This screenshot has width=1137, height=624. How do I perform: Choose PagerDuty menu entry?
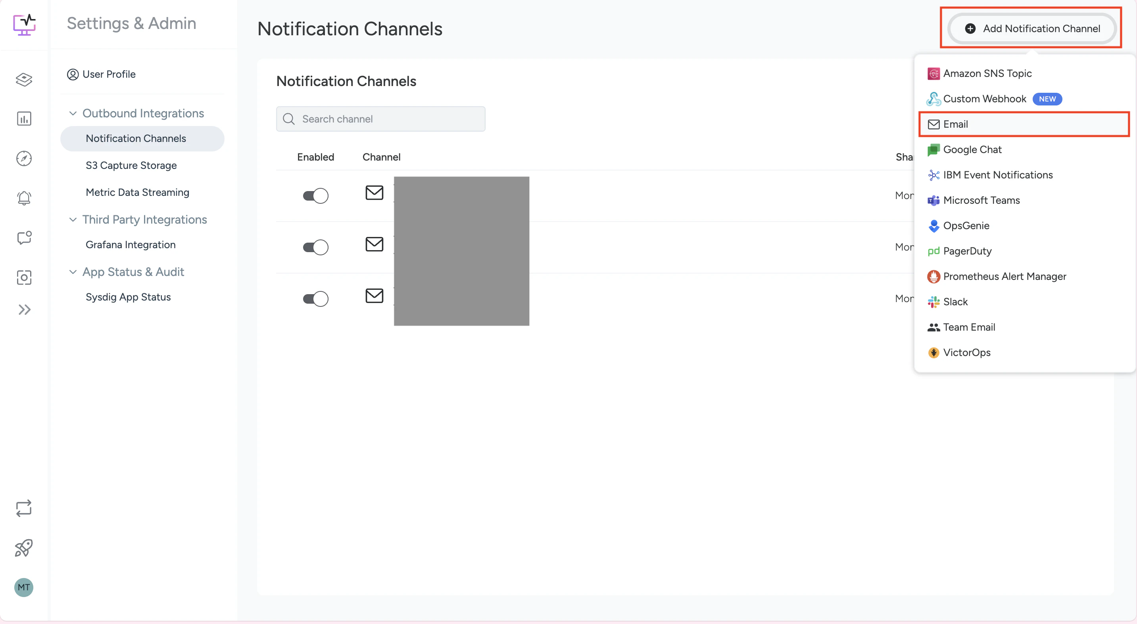click(x=1024, y=251)
